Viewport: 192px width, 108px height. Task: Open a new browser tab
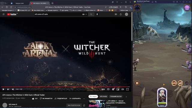(x=52, y=3)
